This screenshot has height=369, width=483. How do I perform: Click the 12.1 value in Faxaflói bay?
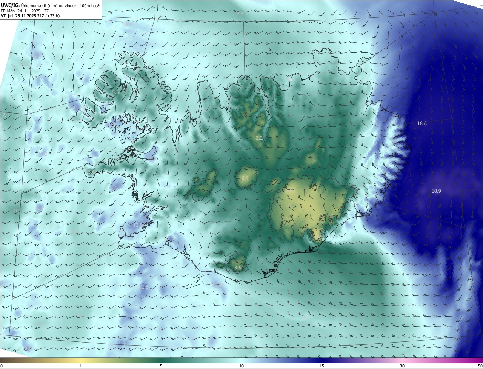pyautogui.click(x=116, y=187)
